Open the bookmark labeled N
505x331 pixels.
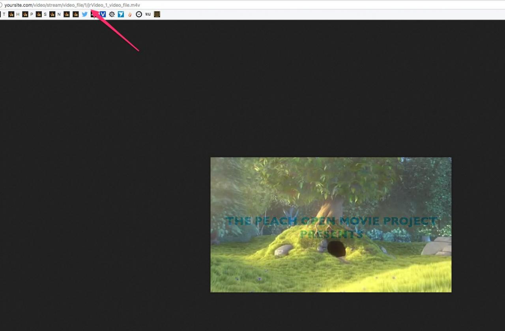55,14
